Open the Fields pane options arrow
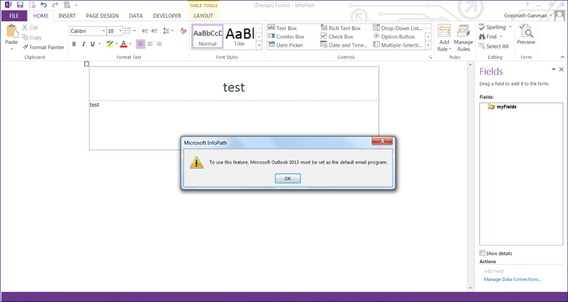This screenshot has width=568, height=302. click(x=554, y=69)
